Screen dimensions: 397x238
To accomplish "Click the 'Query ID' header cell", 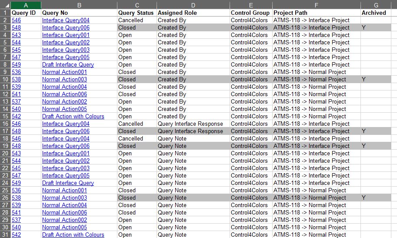I will tap(26, 13).
